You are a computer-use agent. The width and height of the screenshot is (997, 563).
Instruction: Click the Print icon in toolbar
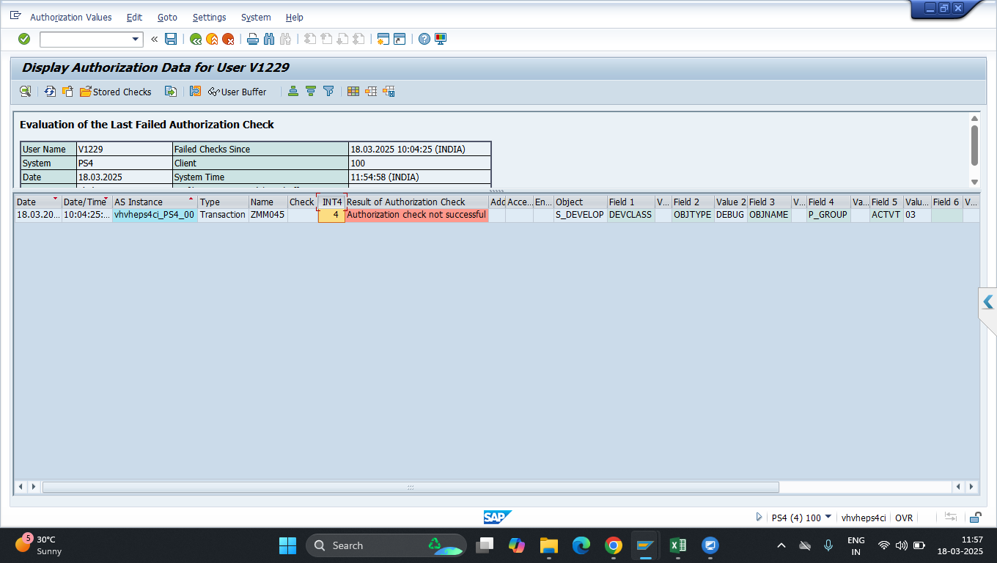(253, 39)
